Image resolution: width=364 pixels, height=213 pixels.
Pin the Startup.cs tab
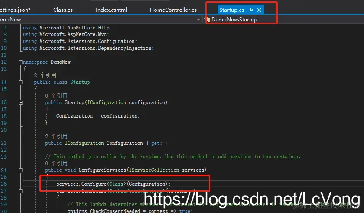pyautogui.click(x=251, y=10)
